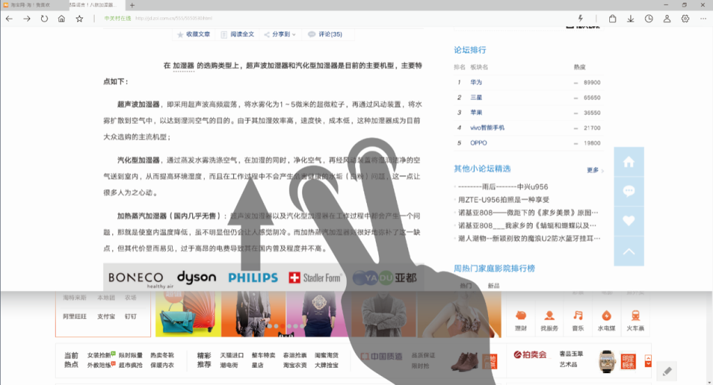Open the 钉钉 link

(x=130, y=316)
